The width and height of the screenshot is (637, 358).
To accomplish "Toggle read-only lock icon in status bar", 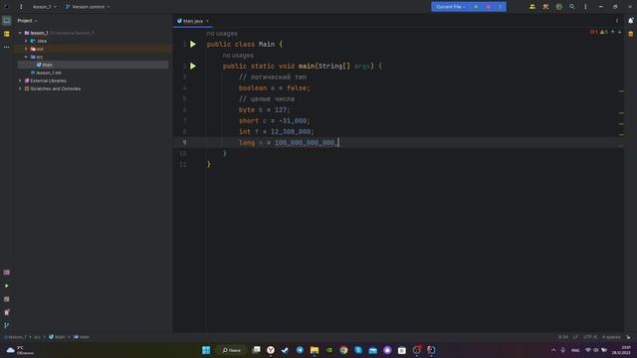I will click(628, 337).
